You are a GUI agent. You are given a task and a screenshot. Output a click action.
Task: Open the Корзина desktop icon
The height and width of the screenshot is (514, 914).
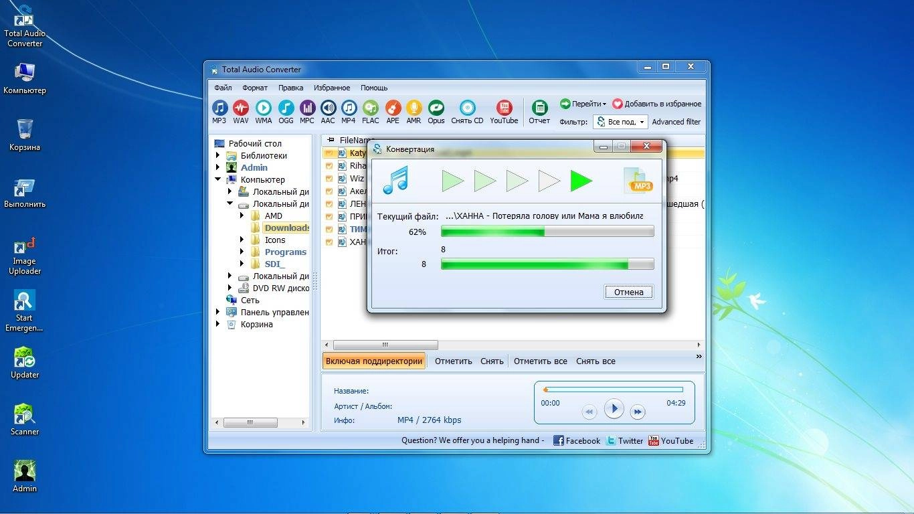coord(25,135)
